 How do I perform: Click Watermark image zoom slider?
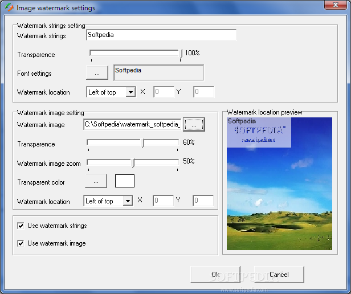133,162
